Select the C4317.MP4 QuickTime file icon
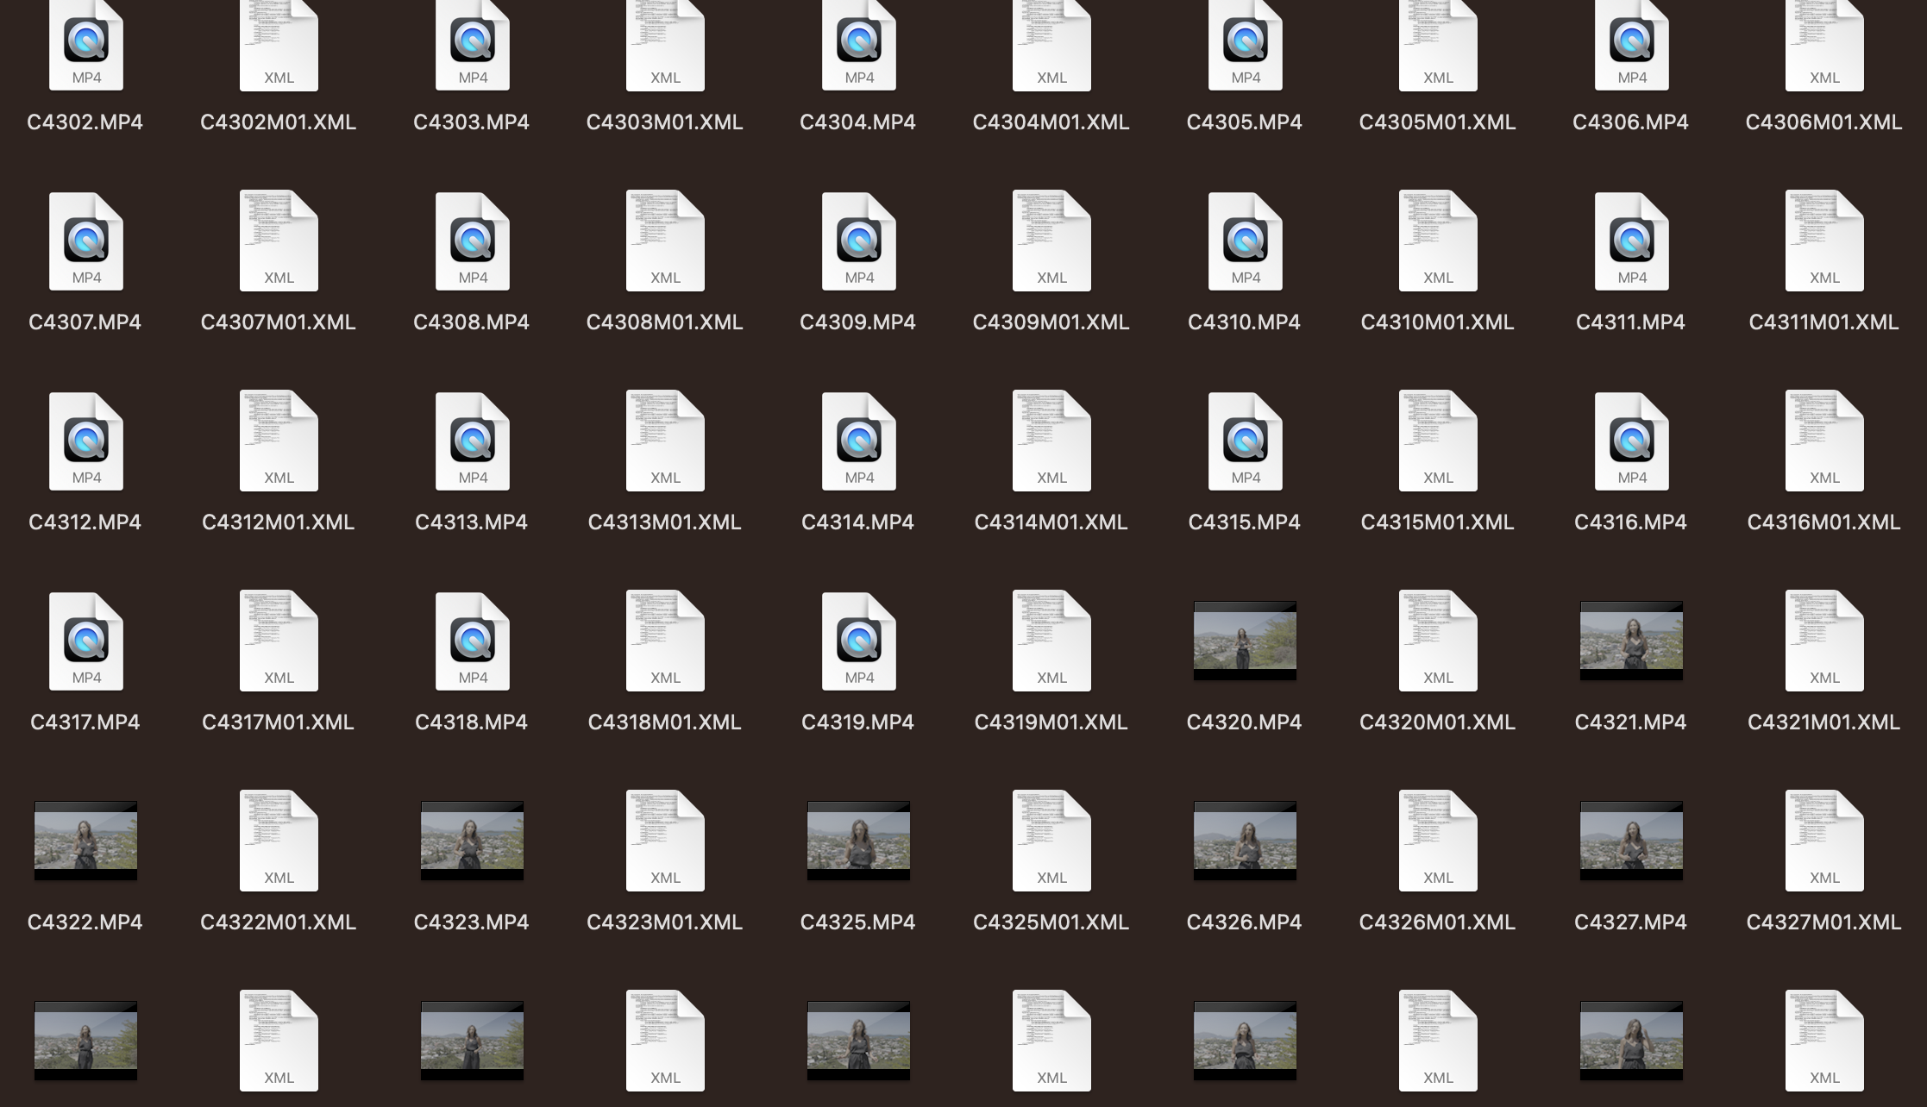The width and height of the screenshot is (1927, 1107). pyautogui.click(x=85, y=641)
